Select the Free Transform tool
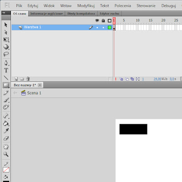The width and height of the screenshot is (182, 182). (6, 40)
